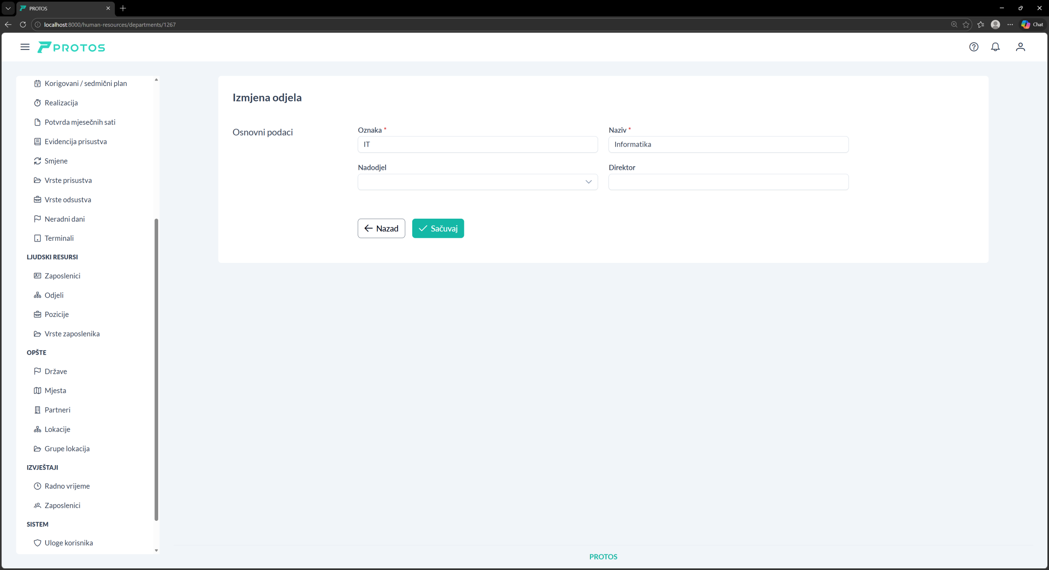
Task: Open Odjeli in the sidebar
Action: (54, 295)
